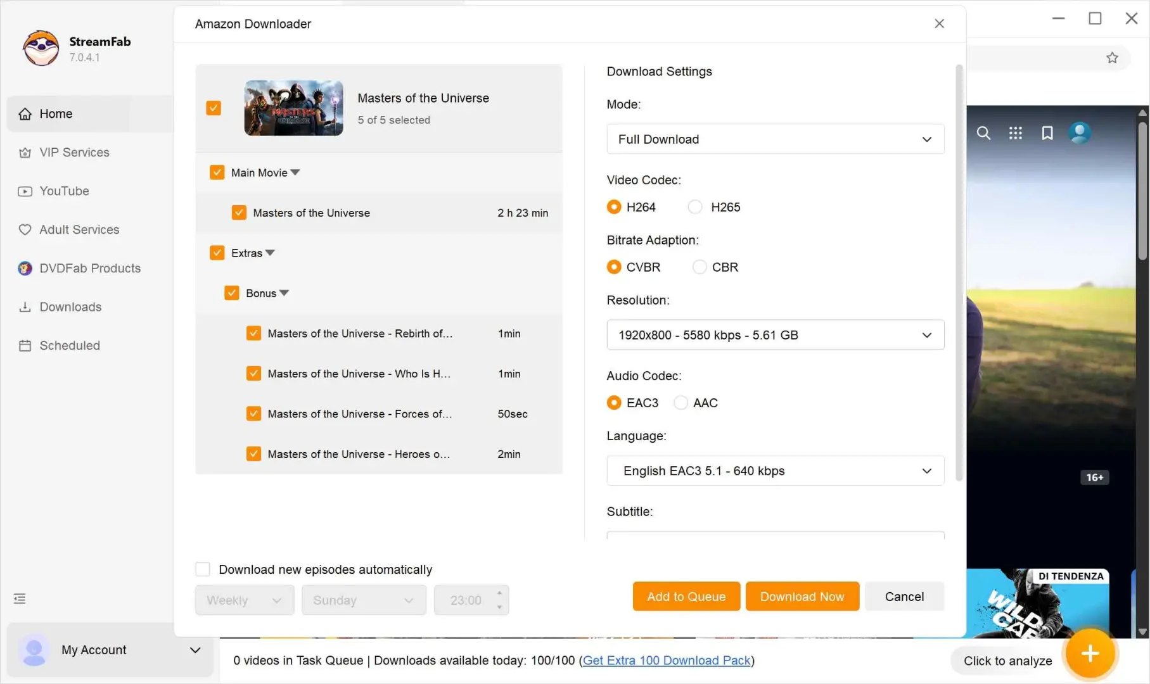Select the H265 video codec
Image resolution: width=1150 pixels, height=684 pixels.
[x=695, y=207]
